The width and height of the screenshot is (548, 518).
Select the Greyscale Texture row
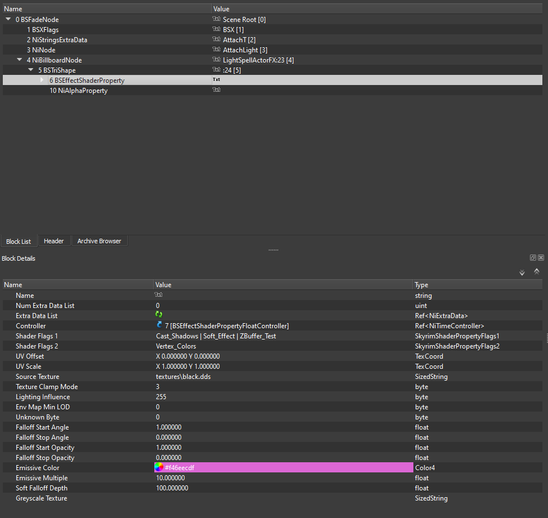[273, 498]
